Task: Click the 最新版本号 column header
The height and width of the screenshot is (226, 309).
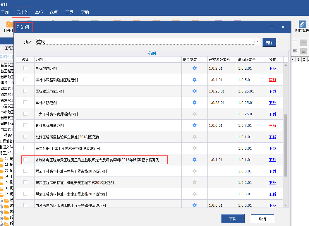Action: [252, 59]
